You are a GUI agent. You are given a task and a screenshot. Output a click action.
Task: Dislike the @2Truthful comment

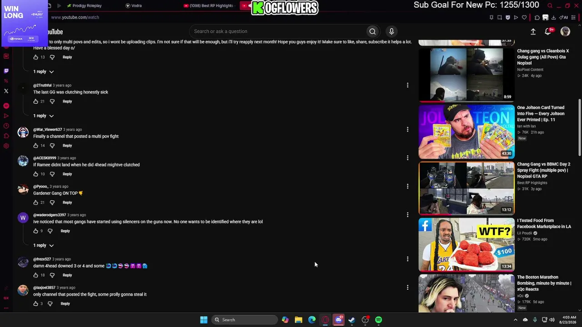click(x=52, y=101)
